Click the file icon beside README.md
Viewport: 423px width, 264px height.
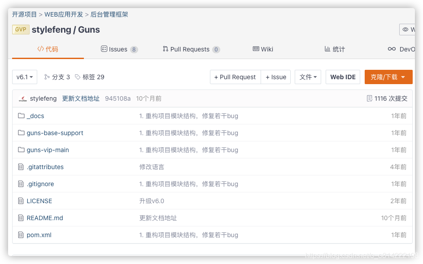click(21, 218)
